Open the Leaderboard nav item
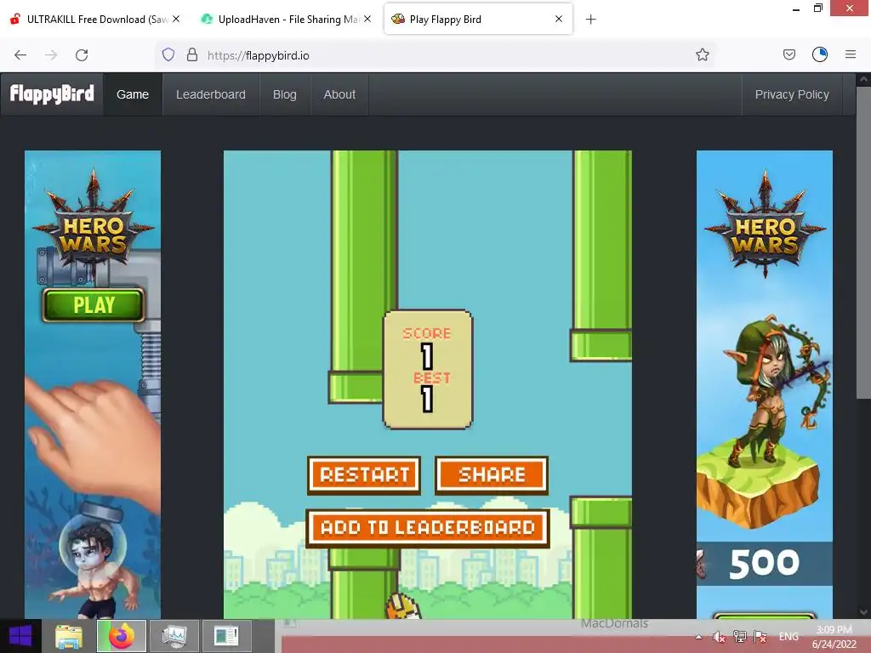 click(211, 94)
